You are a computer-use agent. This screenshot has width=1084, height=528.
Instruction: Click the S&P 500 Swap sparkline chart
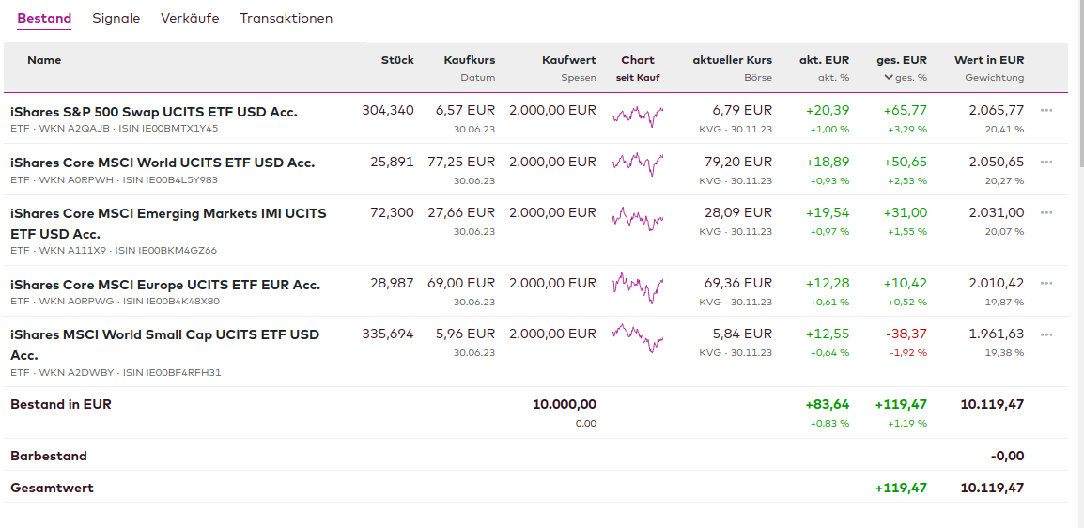coord(638,116)
